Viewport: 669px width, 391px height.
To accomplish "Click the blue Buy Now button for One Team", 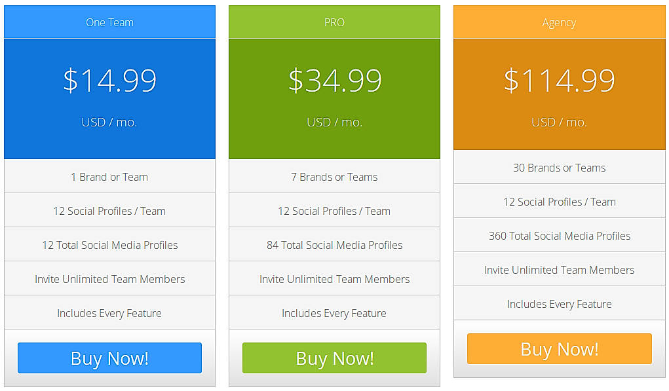I will pos(109,358).
